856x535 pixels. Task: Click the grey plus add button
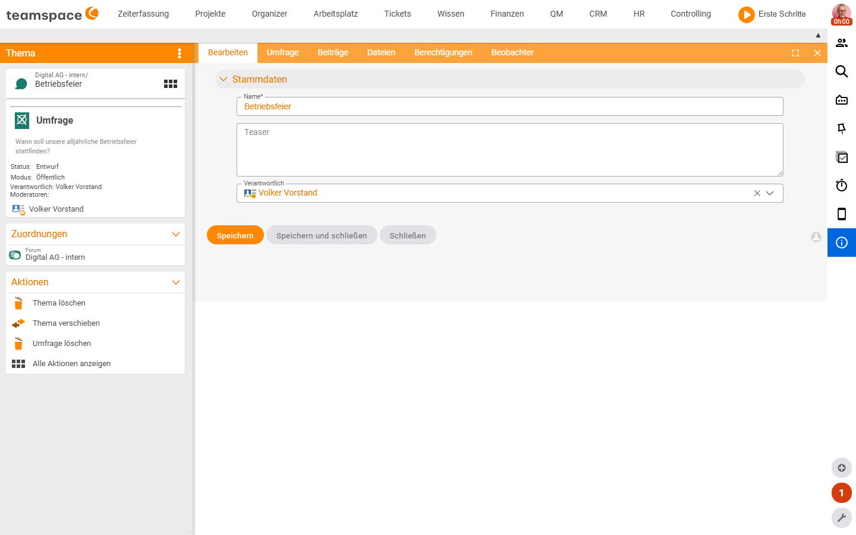tap(842, 468)
